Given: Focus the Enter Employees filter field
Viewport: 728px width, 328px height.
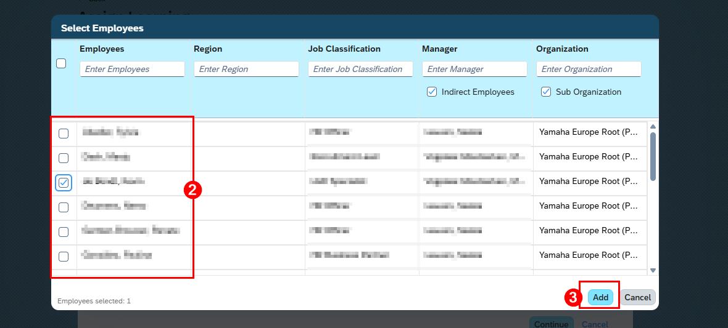Looking at the screenshot, I should pyautogui.click(x=132, y=69).
